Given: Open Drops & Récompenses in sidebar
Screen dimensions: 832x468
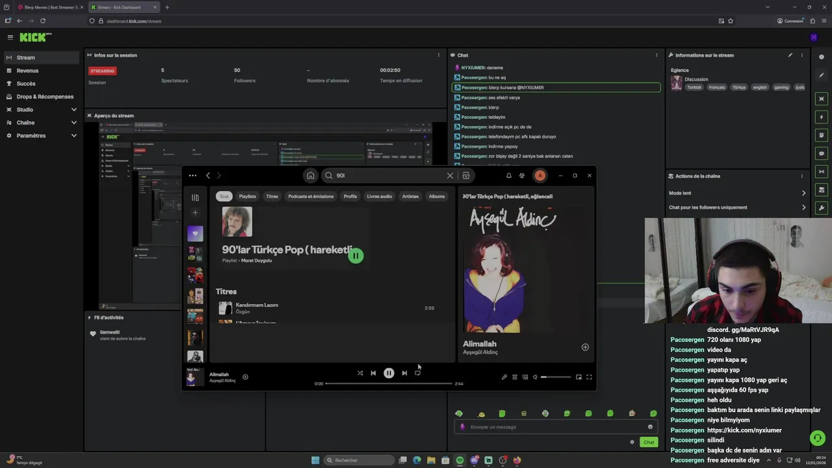Looking at the screenshot, I should pyautogui.click(x=42, y=97).
